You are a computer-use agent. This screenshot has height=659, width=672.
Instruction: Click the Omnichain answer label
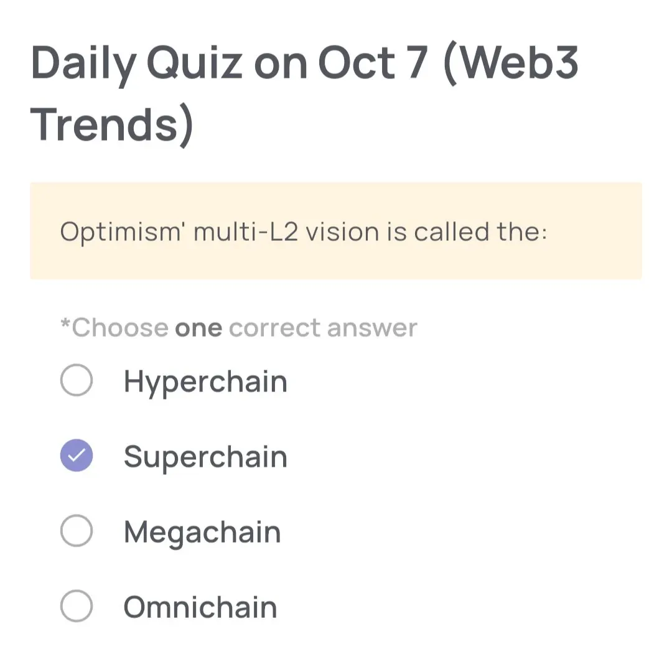(200, 606)
